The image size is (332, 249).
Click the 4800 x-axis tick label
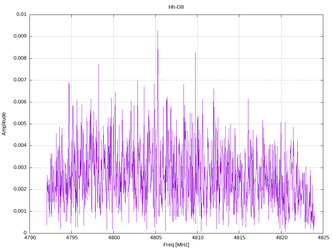pos(114,238)
